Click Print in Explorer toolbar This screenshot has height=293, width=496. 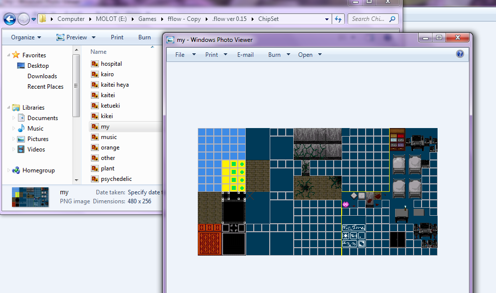pyautogui.click(x=117, y=37)
